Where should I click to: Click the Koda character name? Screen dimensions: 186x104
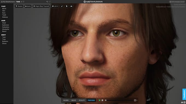[x=18, y=2]
